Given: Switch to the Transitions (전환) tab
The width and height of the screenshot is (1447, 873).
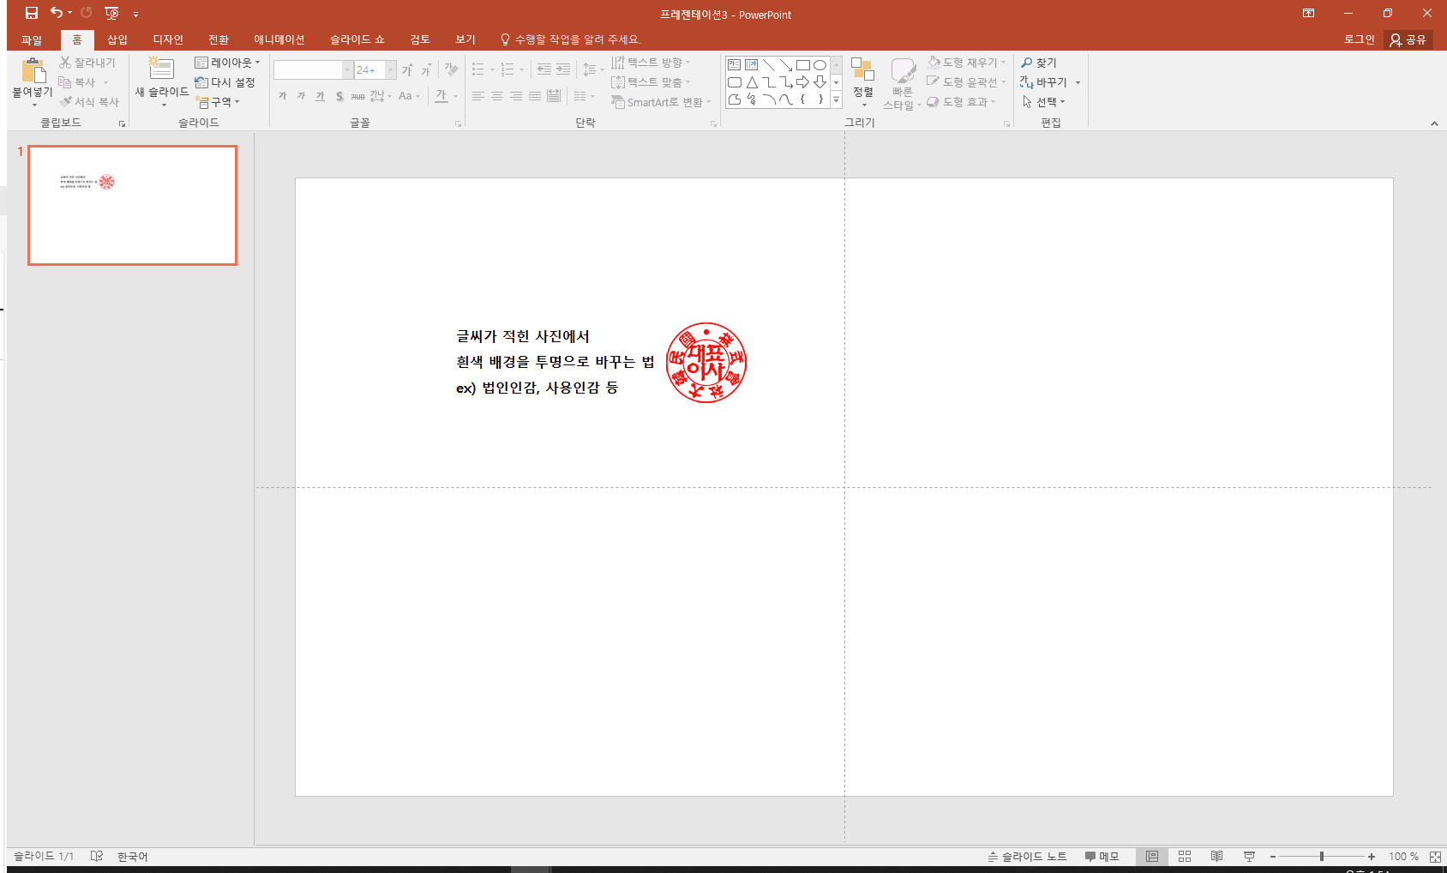Looking at the screenshot, I should pos(219,39).
